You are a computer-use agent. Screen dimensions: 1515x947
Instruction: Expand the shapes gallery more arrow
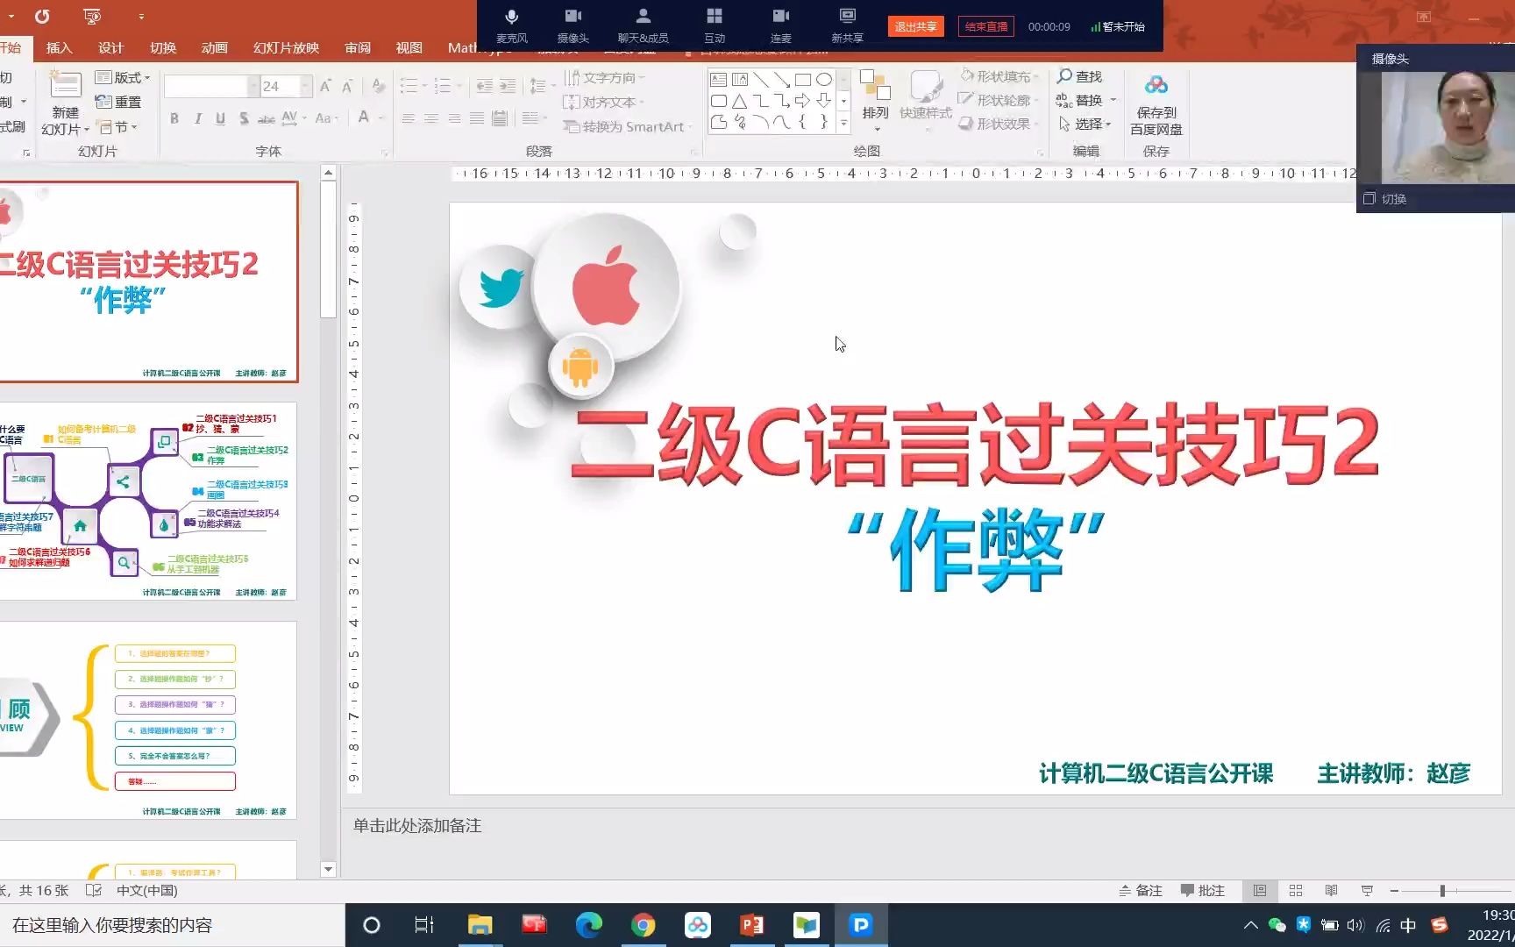click(843, 124)
